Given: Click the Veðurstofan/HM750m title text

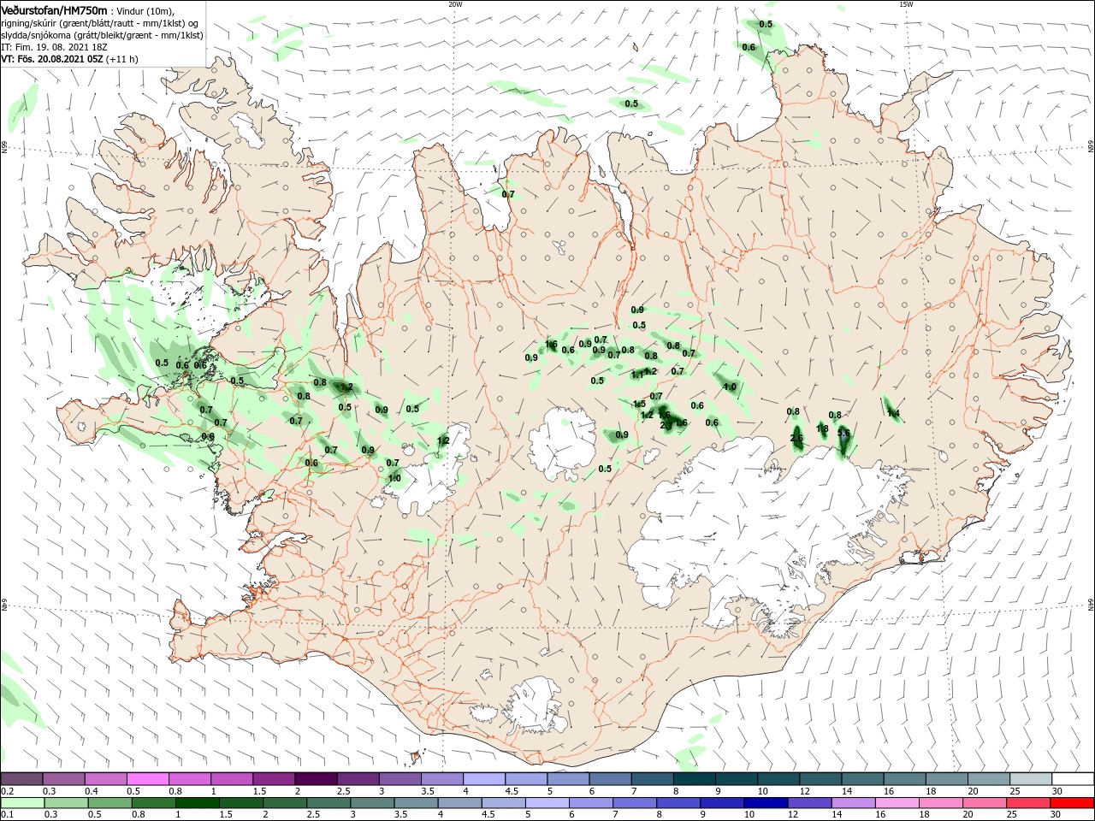Looking at the screenshot, I should pyautogui.click(x=55, y=10).
